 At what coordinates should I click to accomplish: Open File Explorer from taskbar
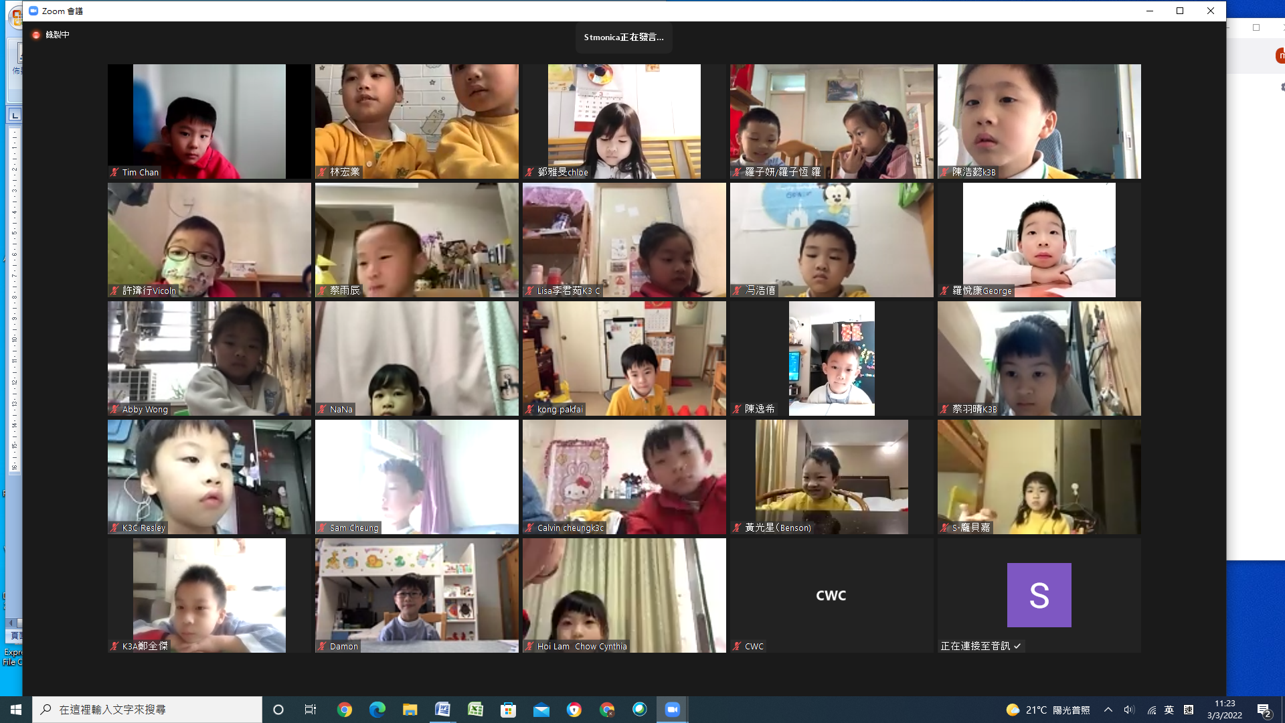coord(410,710)
